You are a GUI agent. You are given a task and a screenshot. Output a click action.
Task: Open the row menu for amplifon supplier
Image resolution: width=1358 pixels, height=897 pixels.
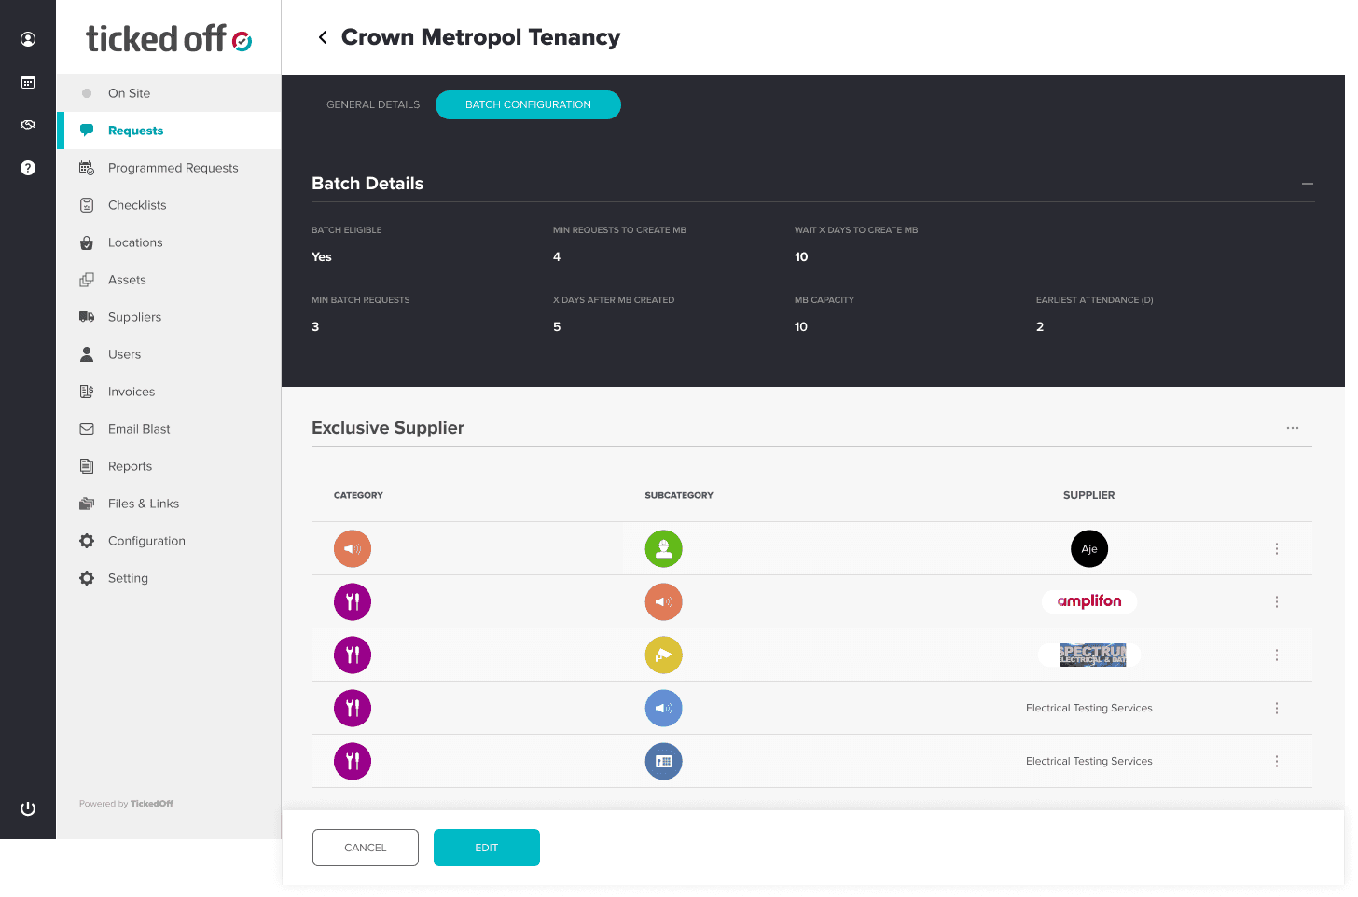point(1277,601)
